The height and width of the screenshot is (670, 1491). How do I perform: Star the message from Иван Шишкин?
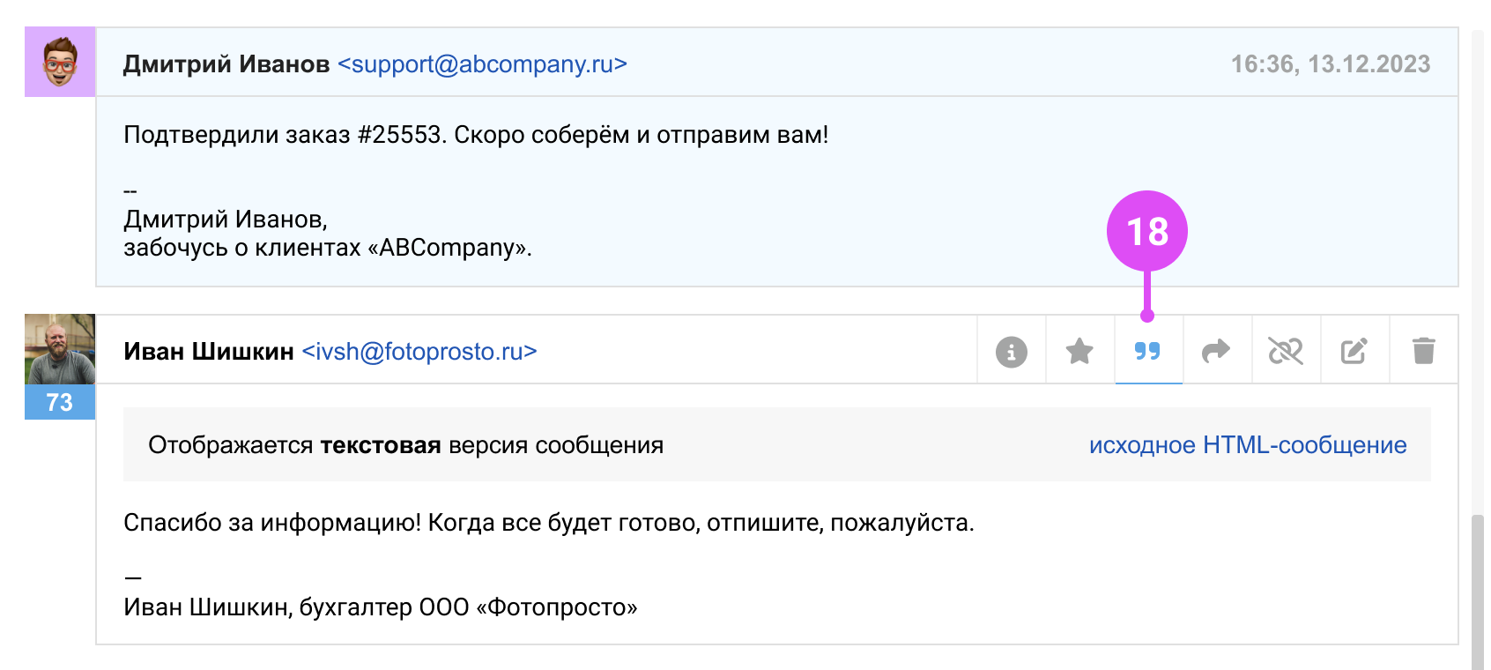pos(1079,352)
